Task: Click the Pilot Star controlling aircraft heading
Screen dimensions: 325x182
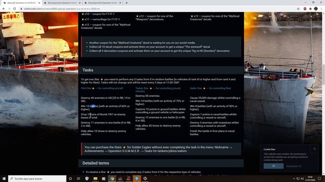Action: point(102,88)
